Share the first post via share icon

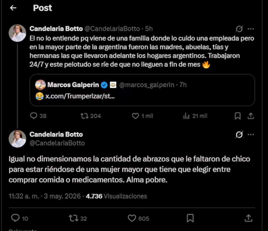tap(250, 116)
